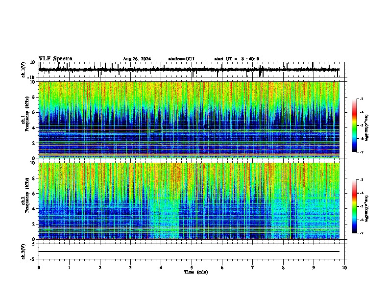The height and width of the screenshot is (300, 388).
Task: Click the date label "Aug.26, 2024"
Action: (x=137, y=59)
